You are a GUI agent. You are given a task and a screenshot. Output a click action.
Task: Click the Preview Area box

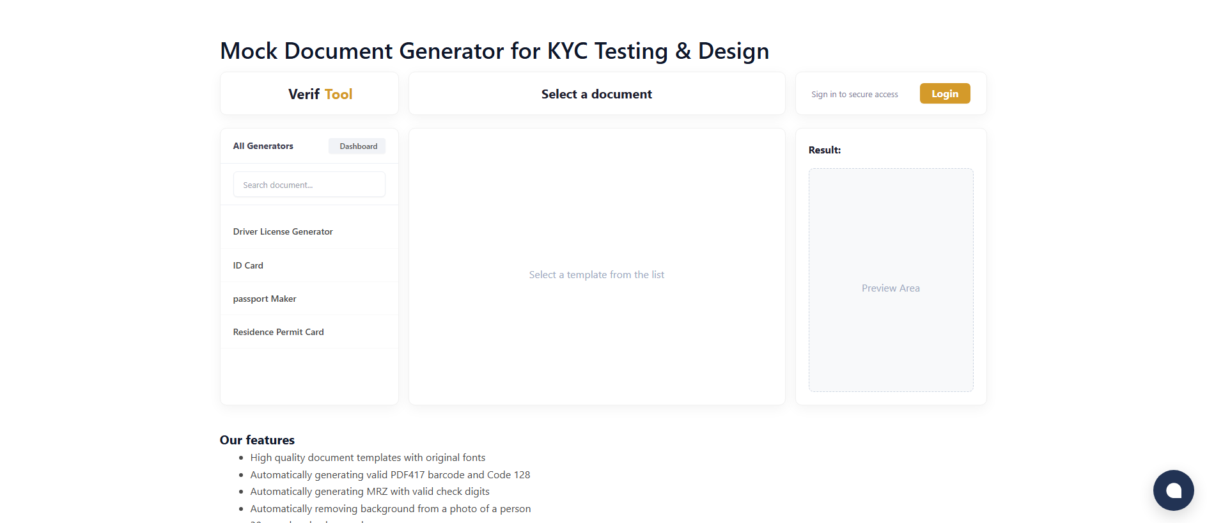point(891,280)
